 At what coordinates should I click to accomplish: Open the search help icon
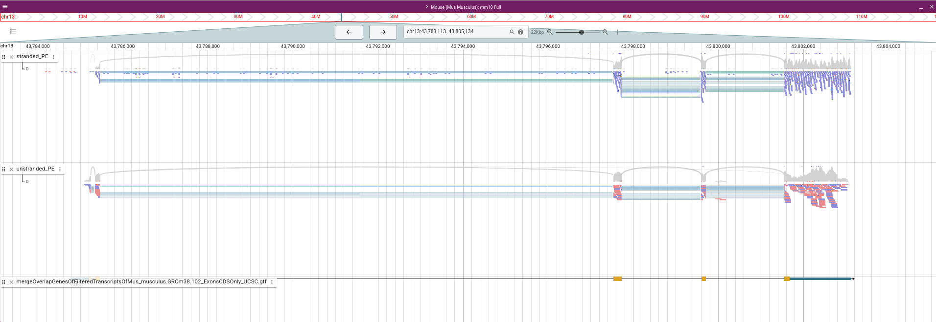[520, 32]
